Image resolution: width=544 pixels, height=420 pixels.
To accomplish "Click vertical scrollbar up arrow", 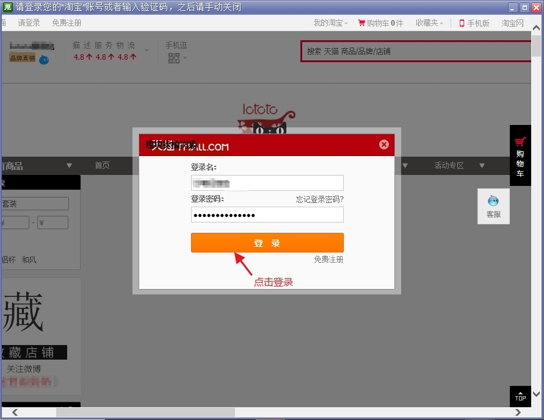I will [x=536, y=27].
